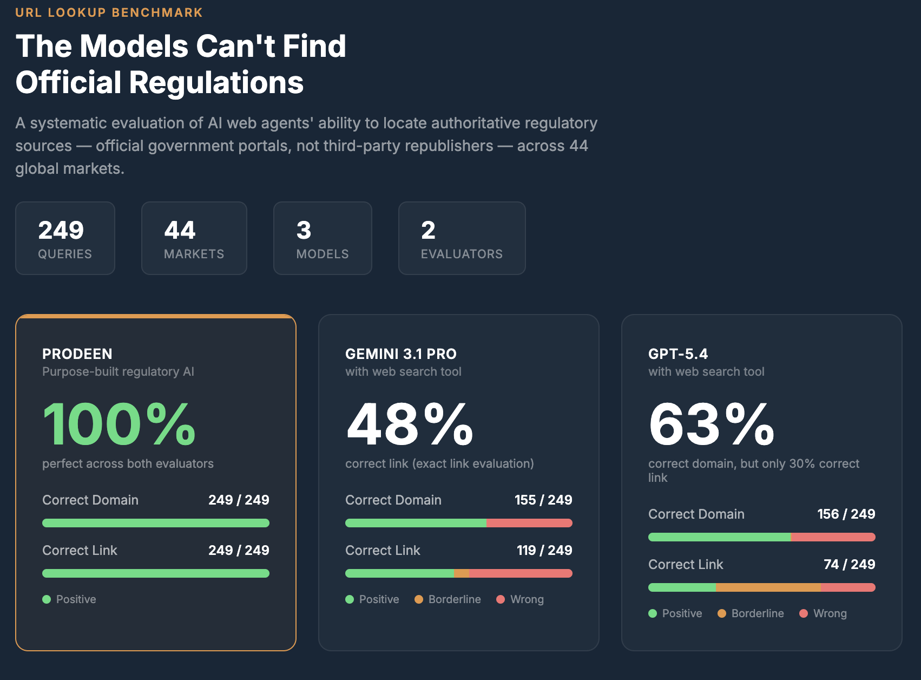Select the 44 Markets stat card
The width and height of the screenshot is (921, 680).
click(194, 238)
